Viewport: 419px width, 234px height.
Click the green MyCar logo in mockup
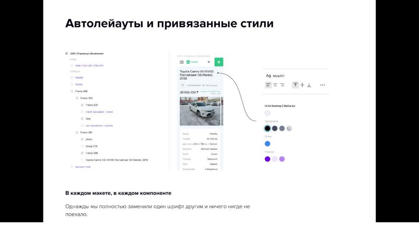(x=192, y=62)
